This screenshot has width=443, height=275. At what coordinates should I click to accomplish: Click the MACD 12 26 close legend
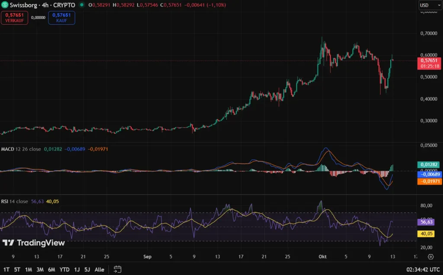(x=21, y=149)
